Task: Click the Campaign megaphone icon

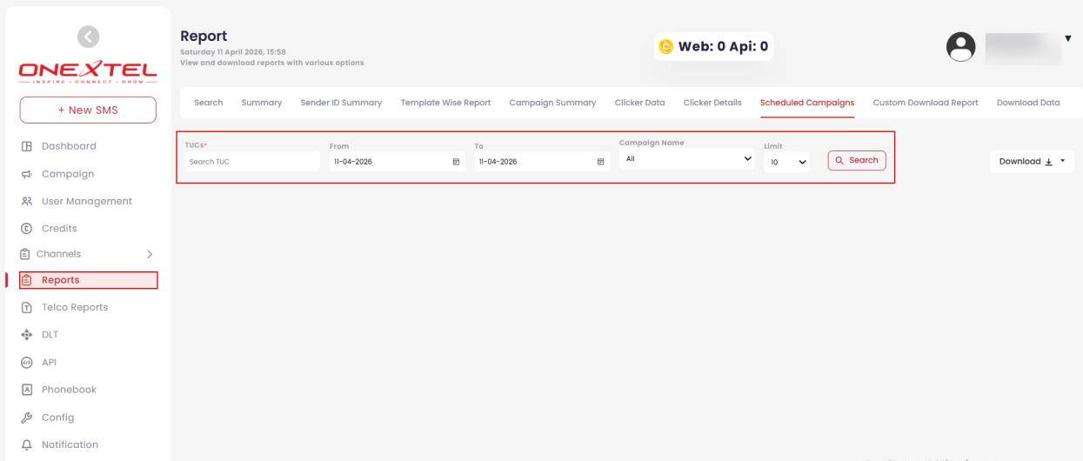Action: tap(27, 173)
